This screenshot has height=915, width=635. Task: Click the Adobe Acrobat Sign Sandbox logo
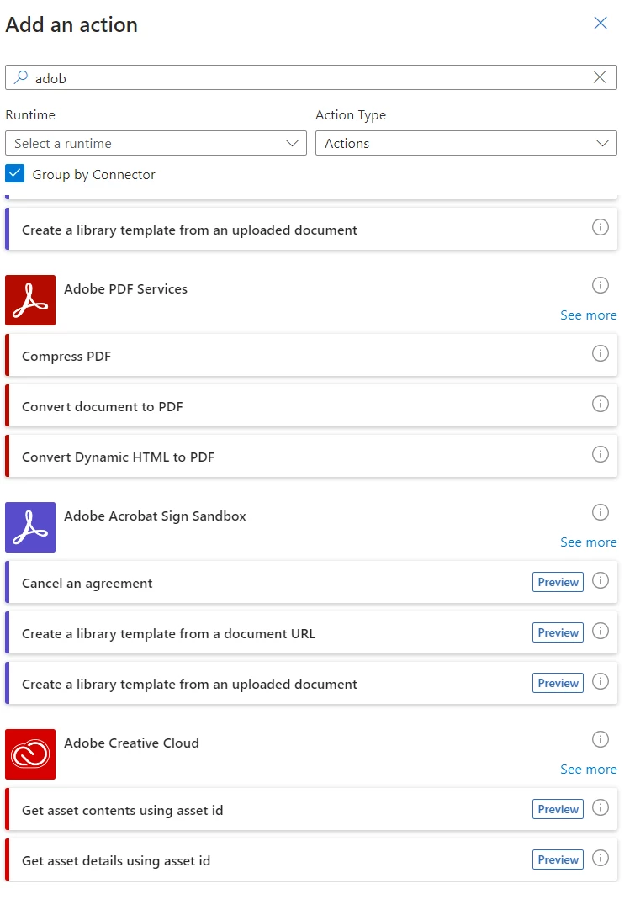coord(30,527)
